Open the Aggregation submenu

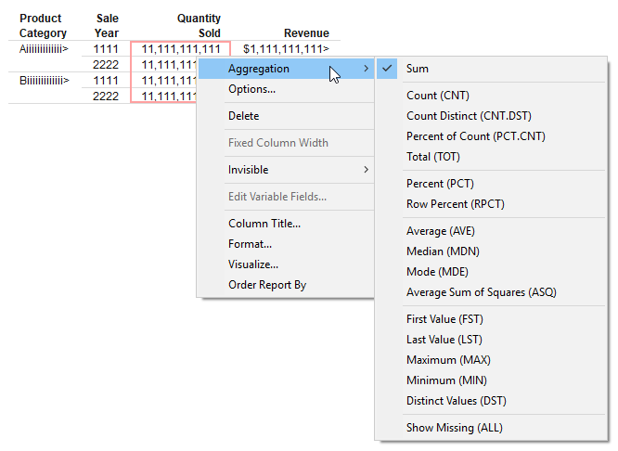click(286, 69)
